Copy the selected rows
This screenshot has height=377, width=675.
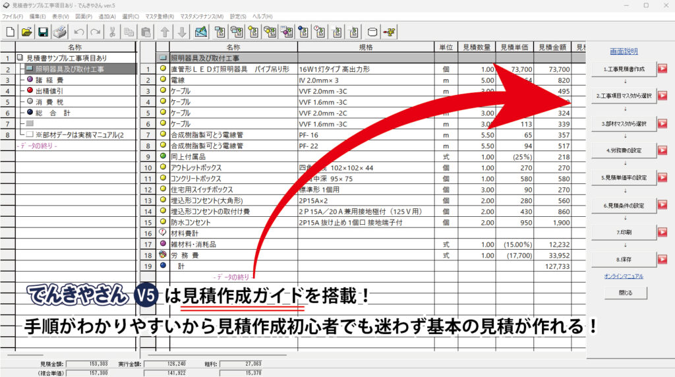[x=129, y=32]
